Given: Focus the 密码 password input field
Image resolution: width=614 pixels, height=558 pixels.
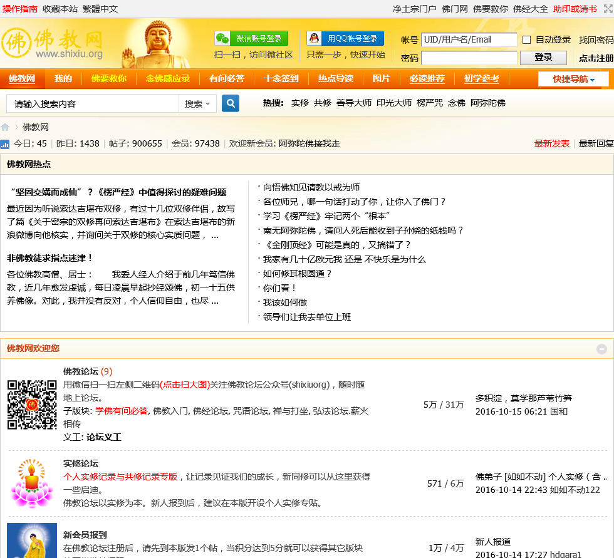Looking at the screenshot, I should pyautogui.click(x=469, y=58).
